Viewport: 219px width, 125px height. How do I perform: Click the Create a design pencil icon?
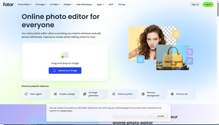tap(55, 94)
